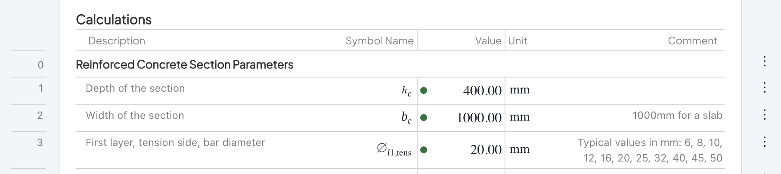Open three-dot menu for Width of the section

[765, 115]
